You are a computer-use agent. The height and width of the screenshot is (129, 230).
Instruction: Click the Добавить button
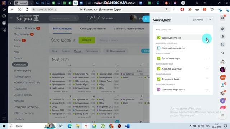(x=198, y=20)
